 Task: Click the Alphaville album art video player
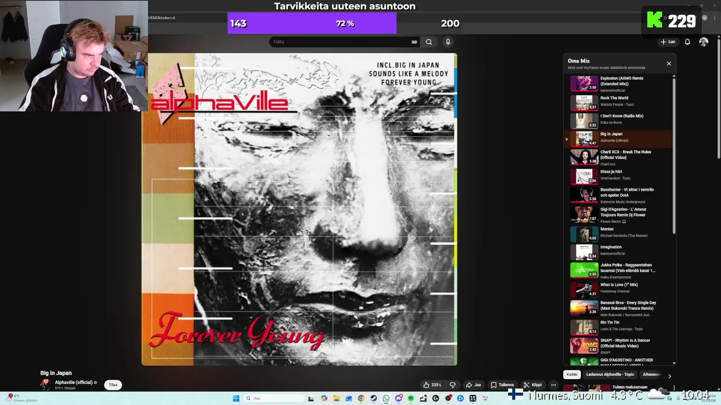(299, 209)
